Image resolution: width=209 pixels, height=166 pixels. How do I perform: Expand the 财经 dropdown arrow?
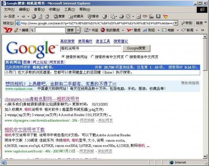pos(158,30)
